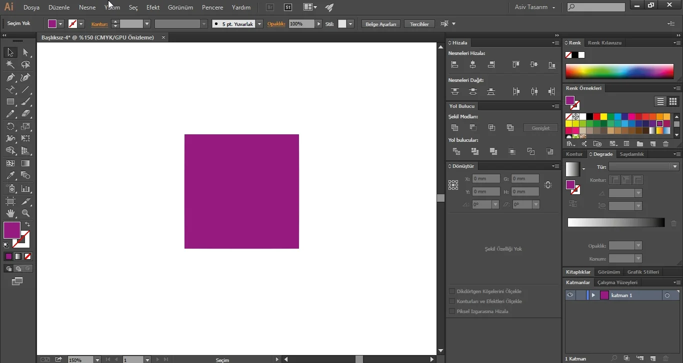Pick color from Renk spectrum bar

point(619,71)
